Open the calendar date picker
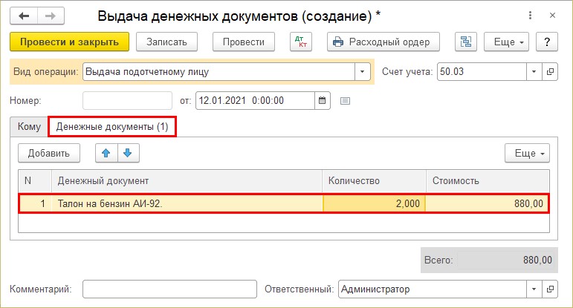This screenshot has height=308, width=573. pos(323,100)
